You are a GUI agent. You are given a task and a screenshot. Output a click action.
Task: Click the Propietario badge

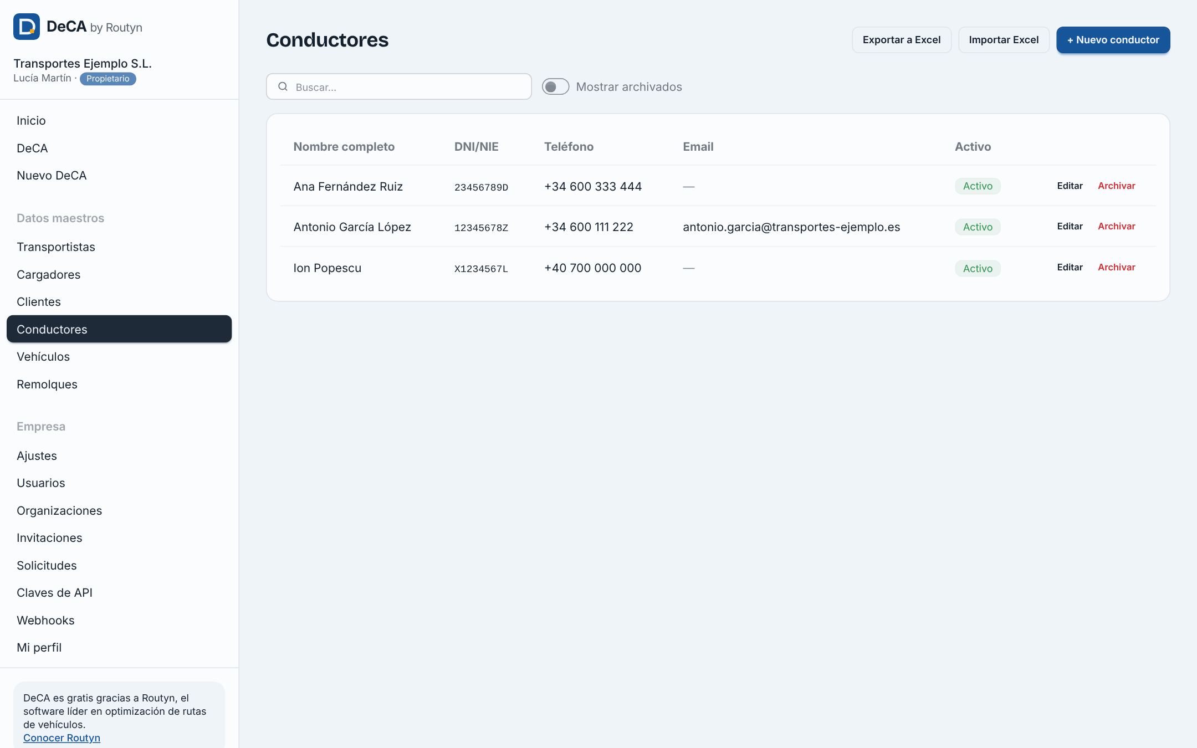108,79
